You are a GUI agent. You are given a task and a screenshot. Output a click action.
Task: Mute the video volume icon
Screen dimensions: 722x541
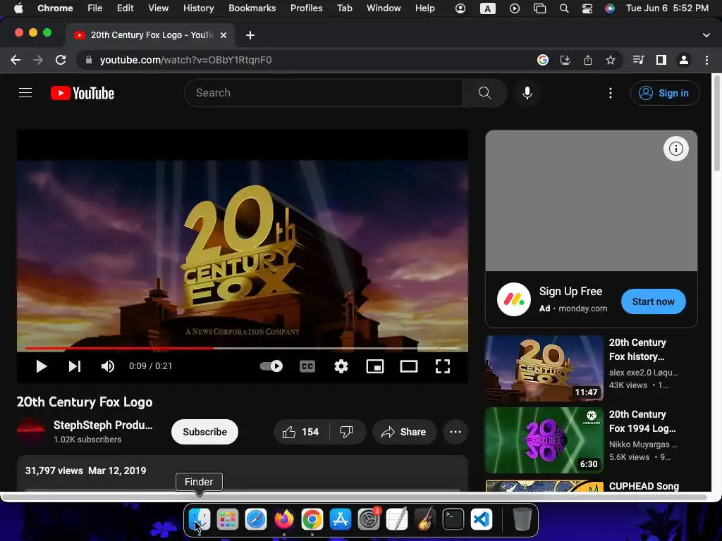tap(108, 366)
